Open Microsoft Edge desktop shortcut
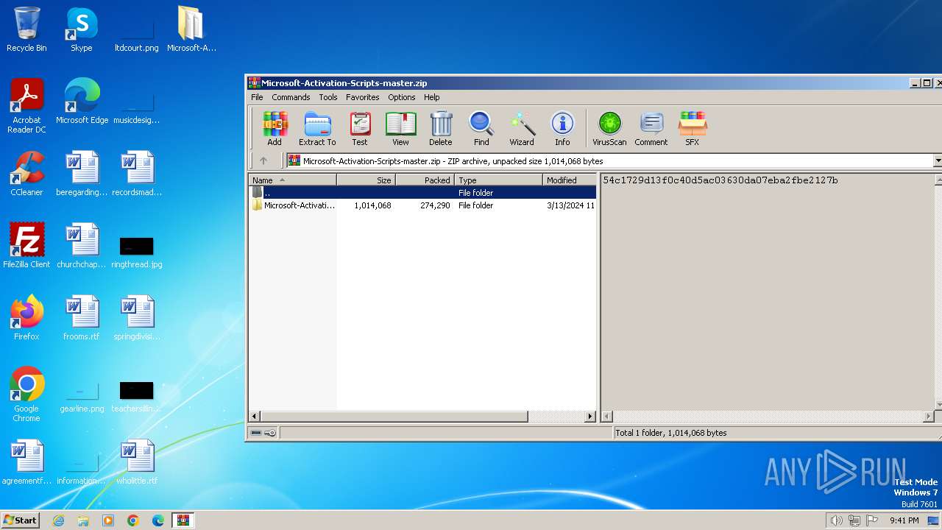Viewport: 942px width, 530px height. [82, 102]
